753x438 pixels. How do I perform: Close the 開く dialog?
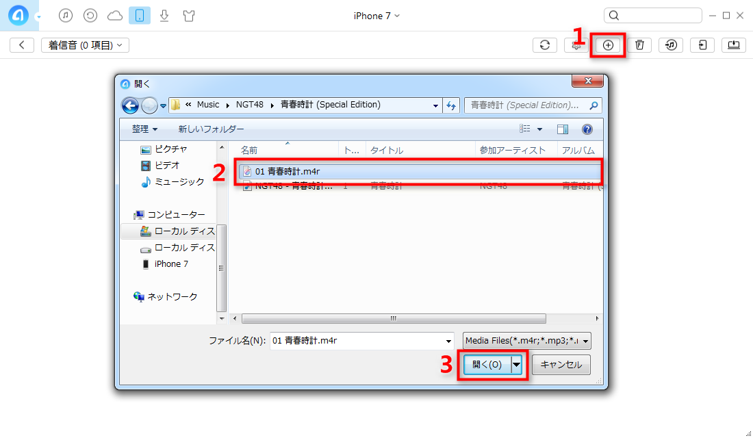coord(587,81)
